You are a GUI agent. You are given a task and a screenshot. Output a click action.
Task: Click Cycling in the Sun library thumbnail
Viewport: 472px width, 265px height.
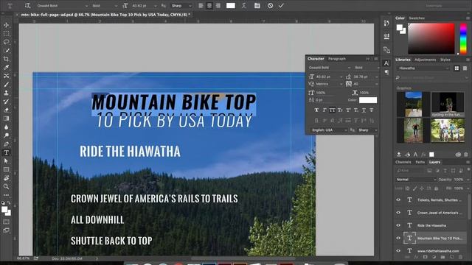tap(448, 105)
